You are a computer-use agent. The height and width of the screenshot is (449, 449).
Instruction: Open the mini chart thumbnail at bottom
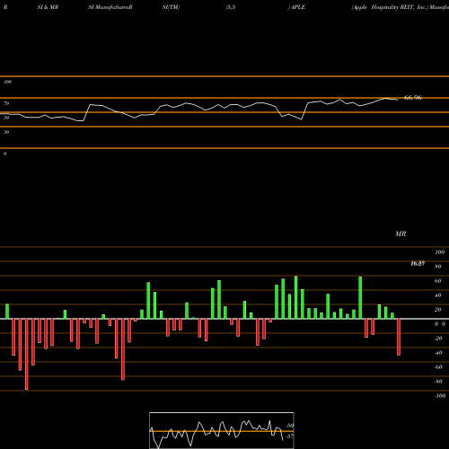[222, 430]
